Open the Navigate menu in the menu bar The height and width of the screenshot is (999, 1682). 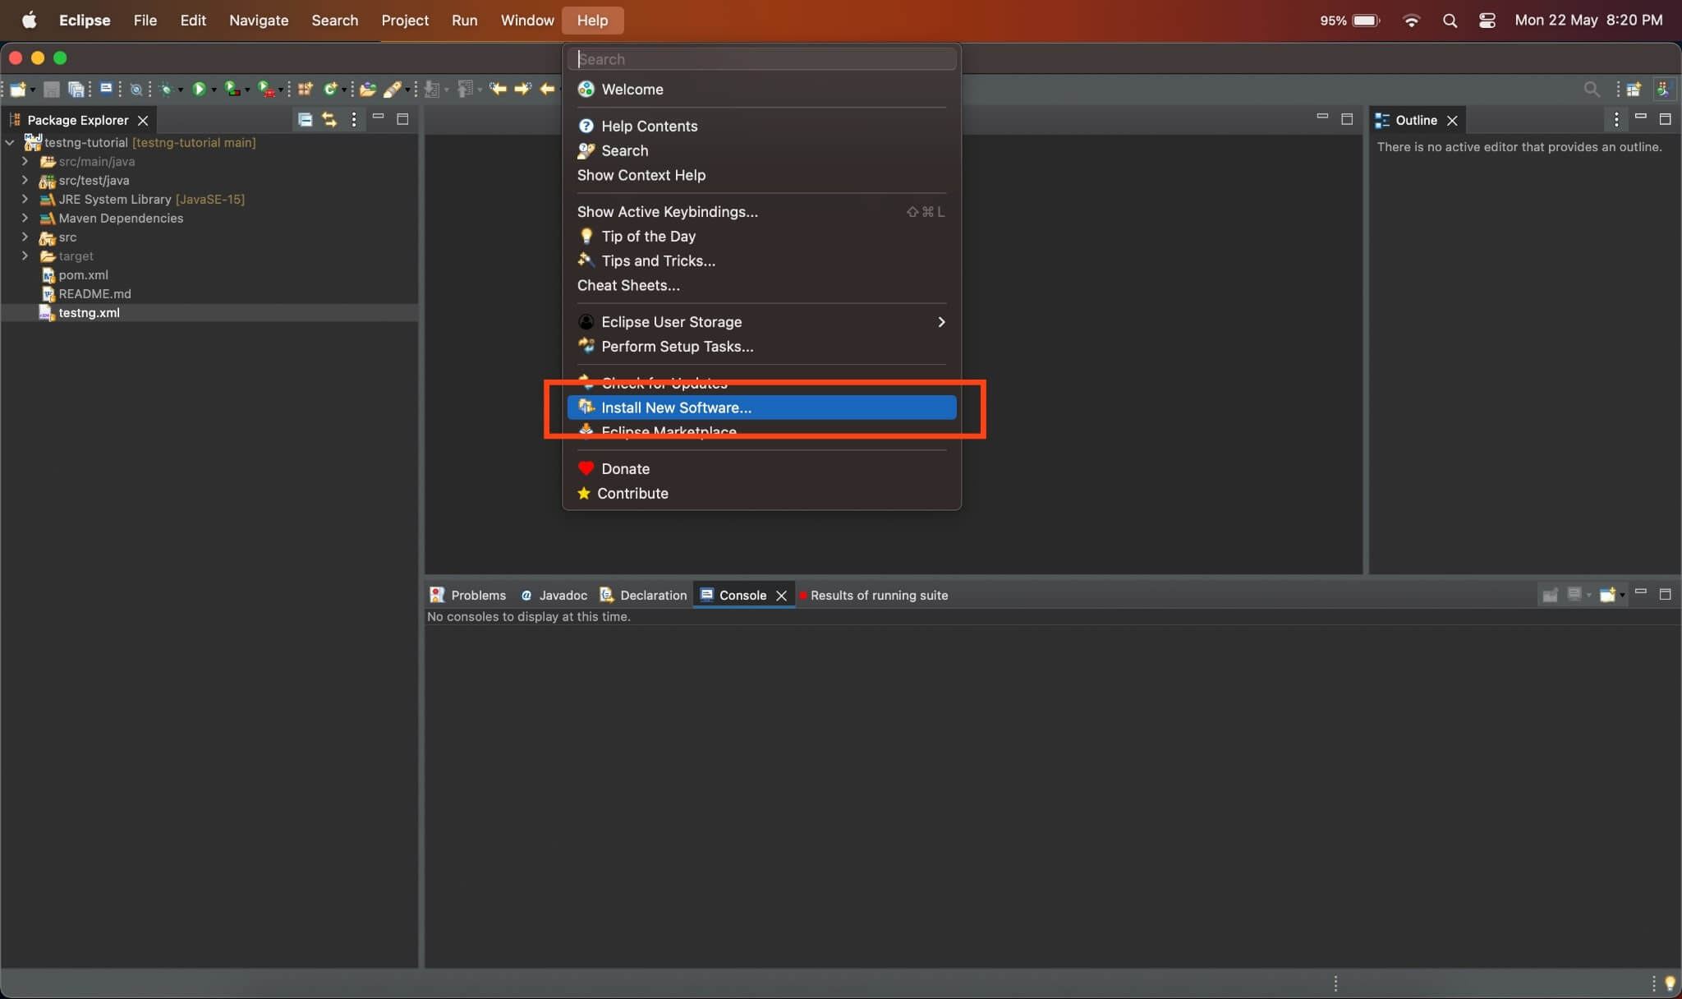pyautogui.click(x=258, y=21)
